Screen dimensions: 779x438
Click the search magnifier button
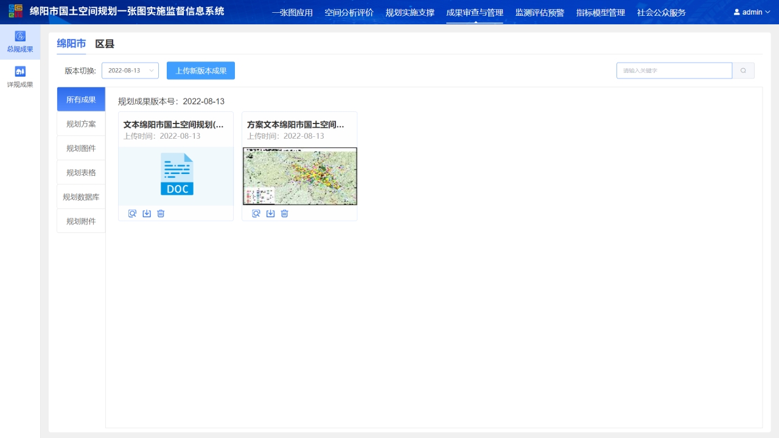[x=743, y=71]
